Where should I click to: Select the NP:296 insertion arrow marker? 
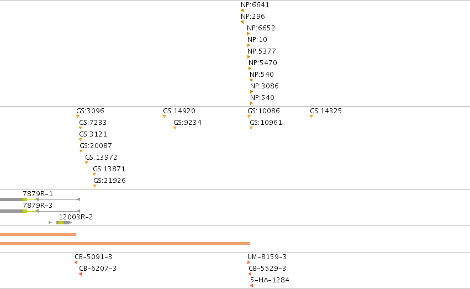(x=242, y=22)
